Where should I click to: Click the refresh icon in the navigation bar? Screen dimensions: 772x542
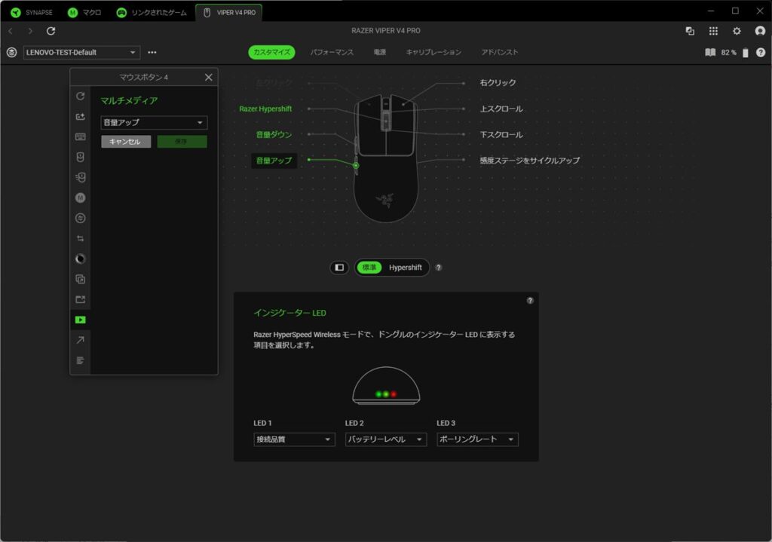pyautogui.click(x=51, y=31)
